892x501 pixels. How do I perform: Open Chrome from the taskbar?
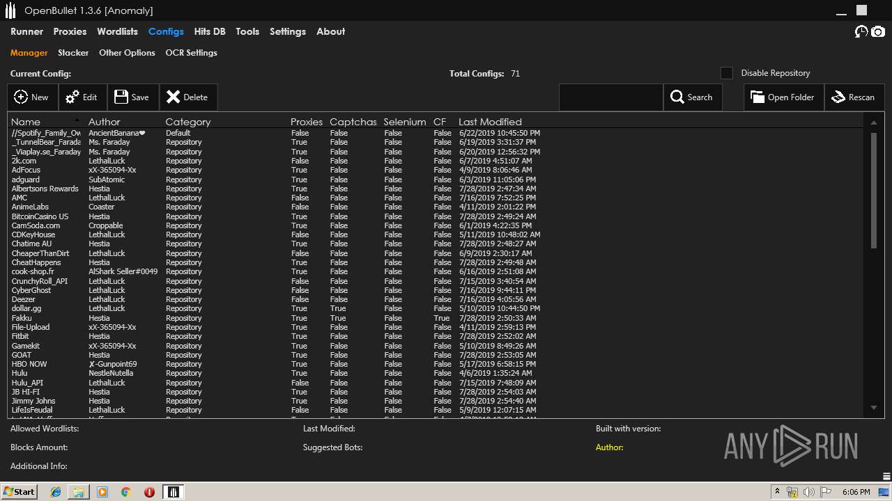click(125, 492)
